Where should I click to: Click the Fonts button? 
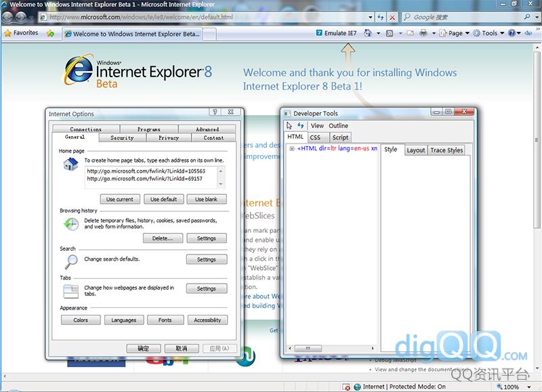coord(165,320)
